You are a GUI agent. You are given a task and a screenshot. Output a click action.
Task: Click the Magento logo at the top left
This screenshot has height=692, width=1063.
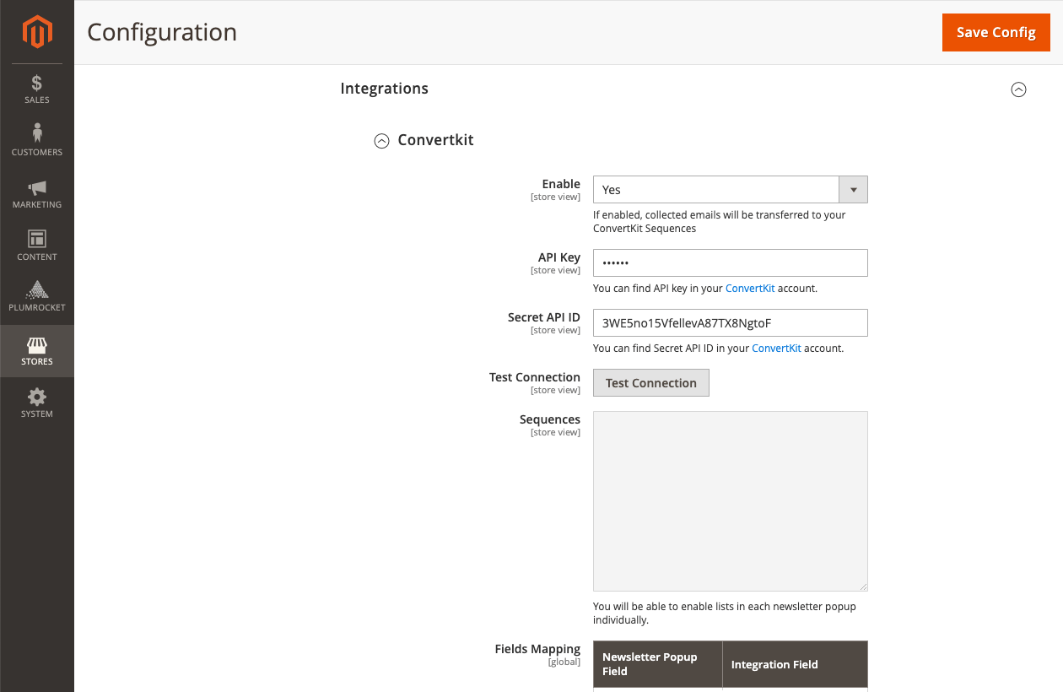coord(36,32)
